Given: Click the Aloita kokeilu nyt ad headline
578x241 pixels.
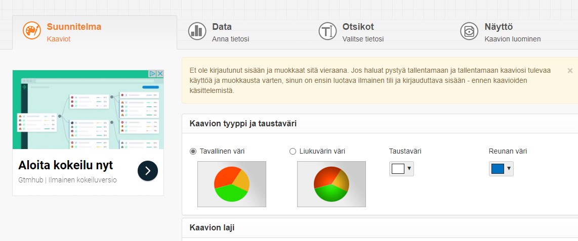Looking at the screenshot, I should point(66,165).
